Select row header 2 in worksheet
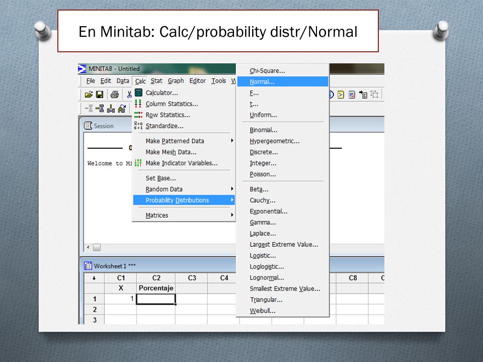 pos(95,310)
